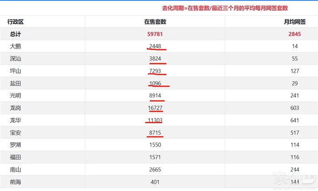
Task: Select the 前海 district name
Action: 15,181
